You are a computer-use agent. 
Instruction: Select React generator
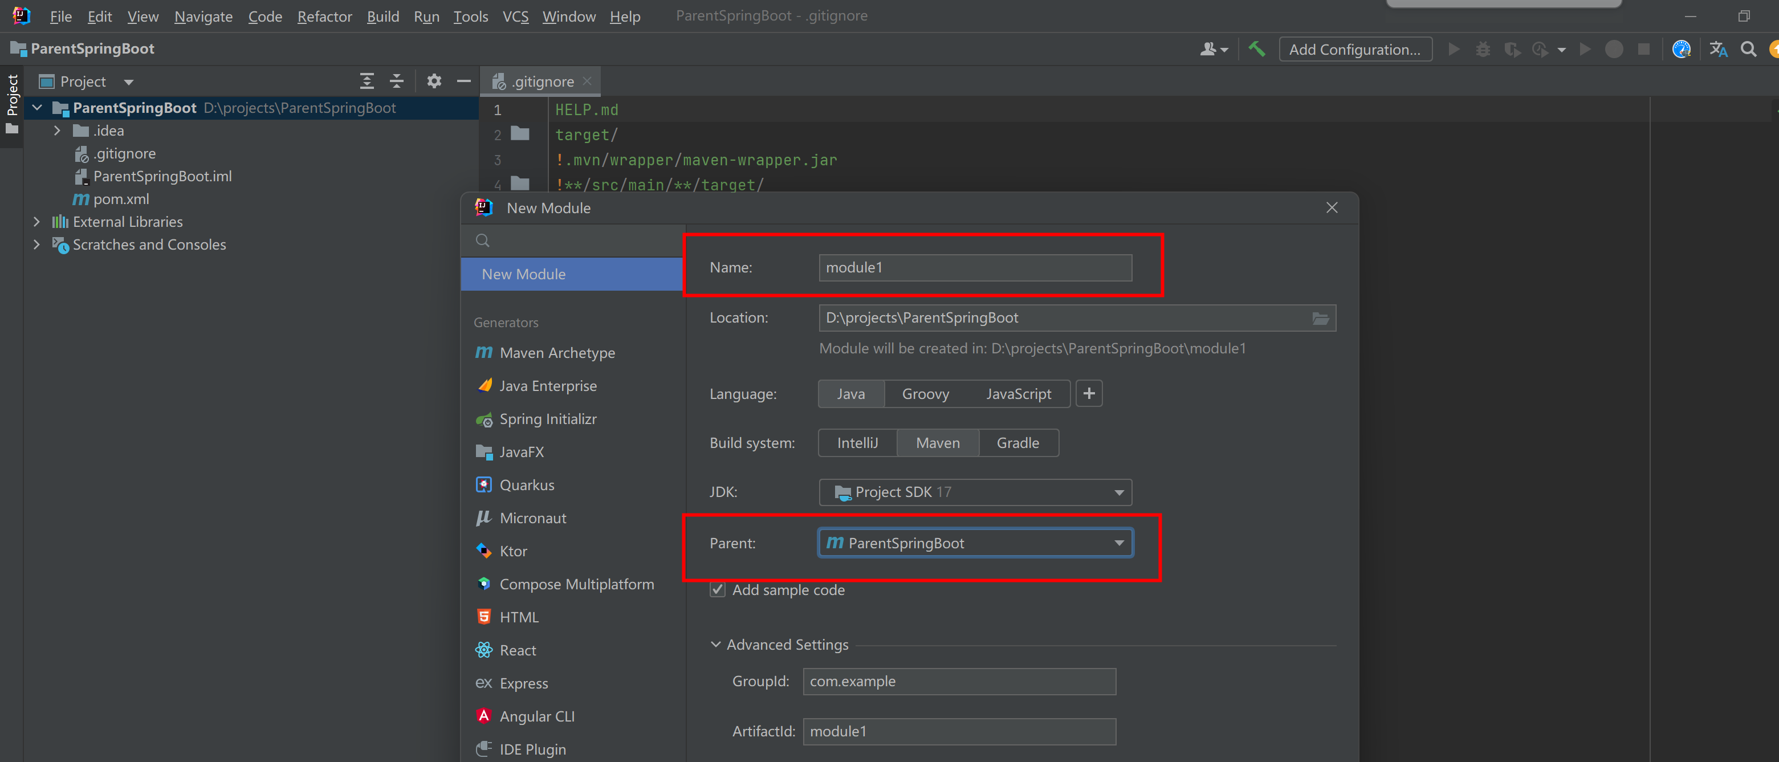pos(506,650)
